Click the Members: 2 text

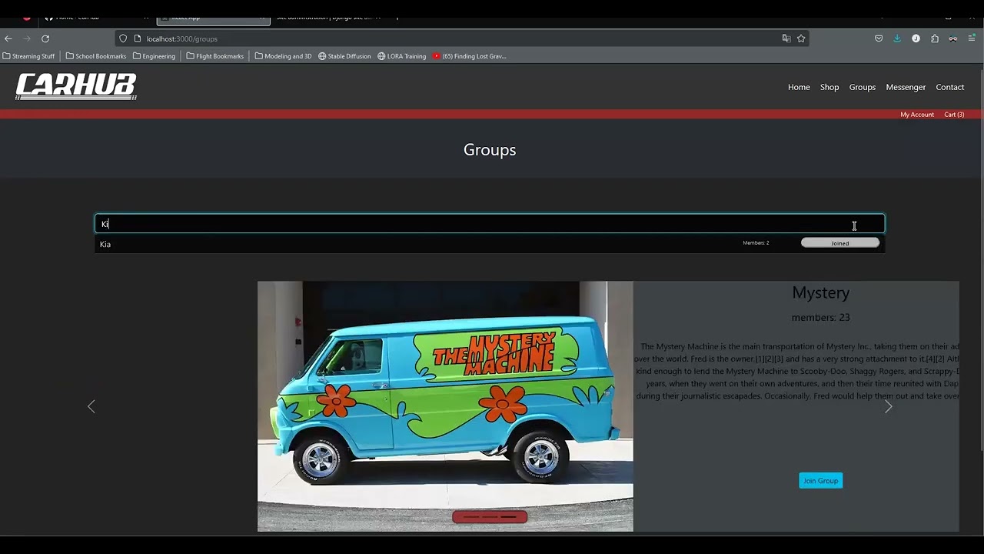click(x=756, y=243)
